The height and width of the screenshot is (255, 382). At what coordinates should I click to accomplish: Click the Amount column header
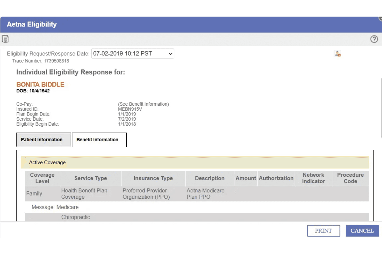[246, 178]
